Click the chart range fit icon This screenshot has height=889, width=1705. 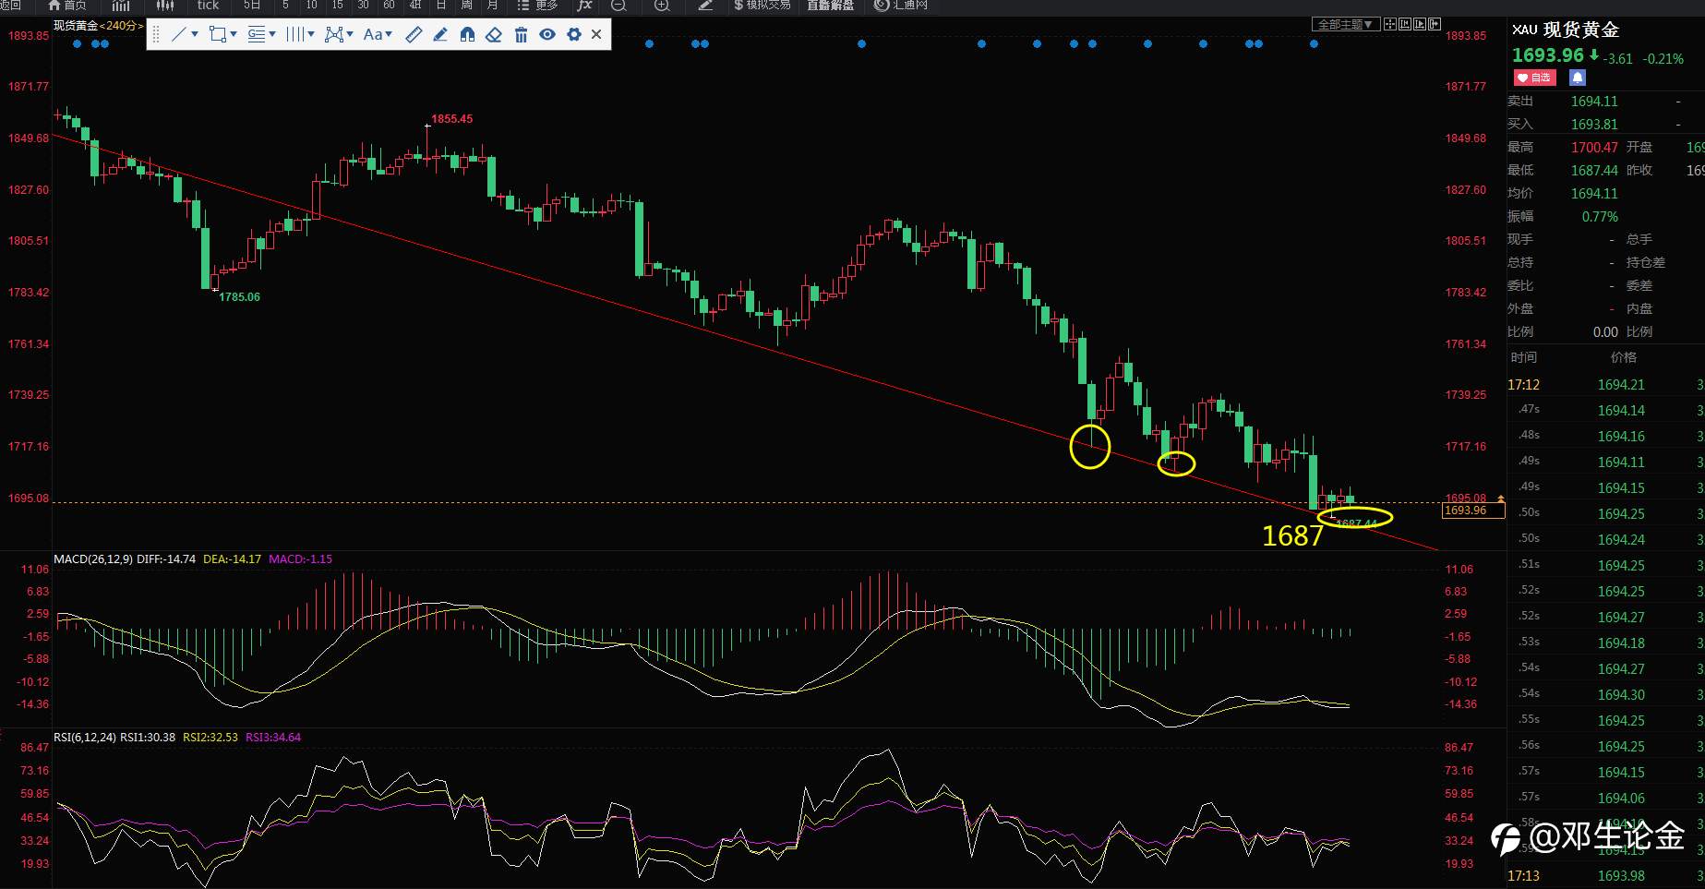click(x=1405, y=24)
